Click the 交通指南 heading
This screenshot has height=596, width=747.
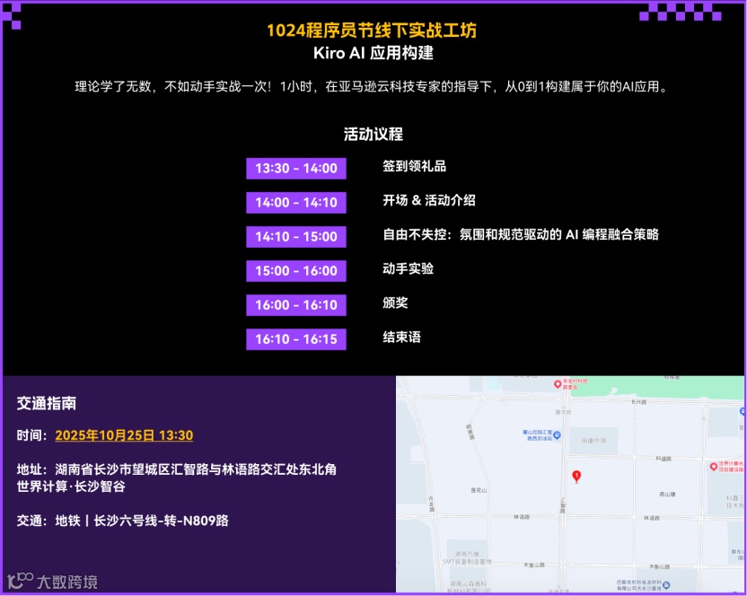[46, 404]
